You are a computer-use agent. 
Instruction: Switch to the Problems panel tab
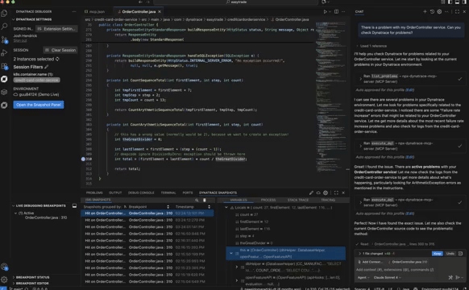pos(94,193)
